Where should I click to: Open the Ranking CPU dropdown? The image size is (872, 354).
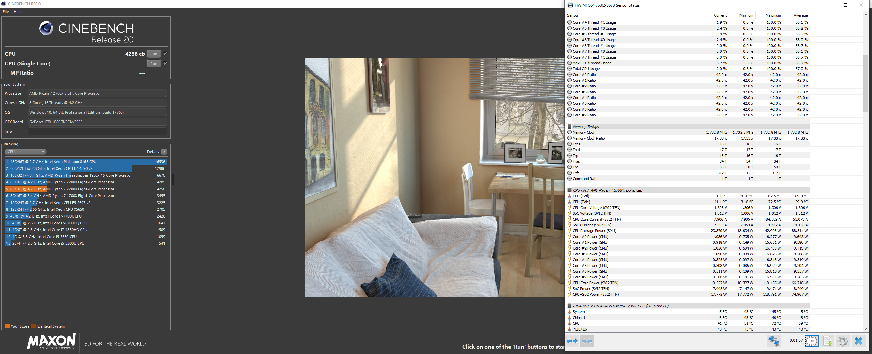point(26,152)
